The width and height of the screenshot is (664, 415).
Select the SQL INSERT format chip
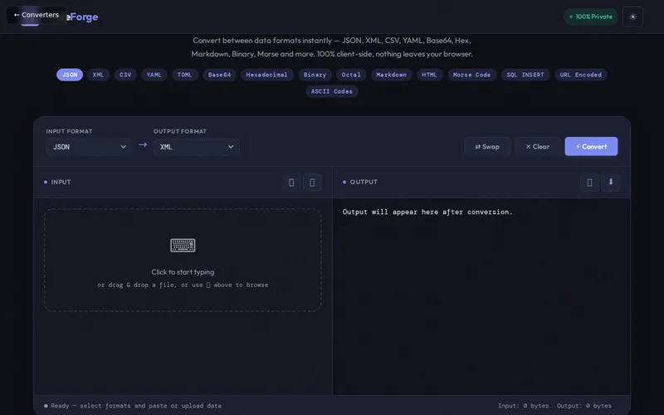[x=525, y=75]
